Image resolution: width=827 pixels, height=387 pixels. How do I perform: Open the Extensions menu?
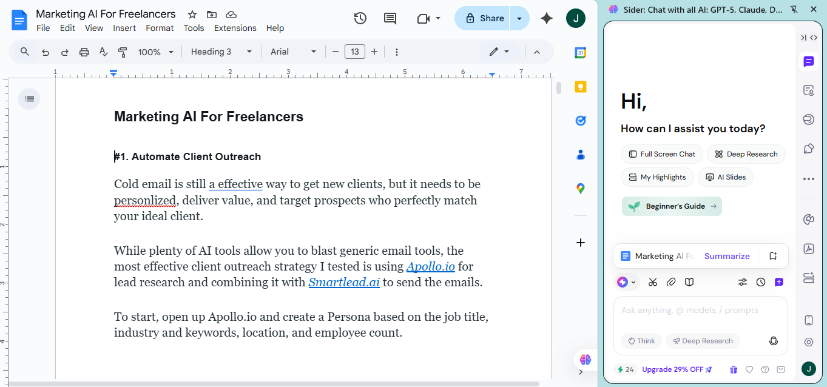coord(235,28)
